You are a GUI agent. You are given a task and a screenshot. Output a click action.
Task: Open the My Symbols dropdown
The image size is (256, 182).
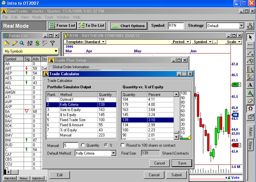tap(56, 51)
